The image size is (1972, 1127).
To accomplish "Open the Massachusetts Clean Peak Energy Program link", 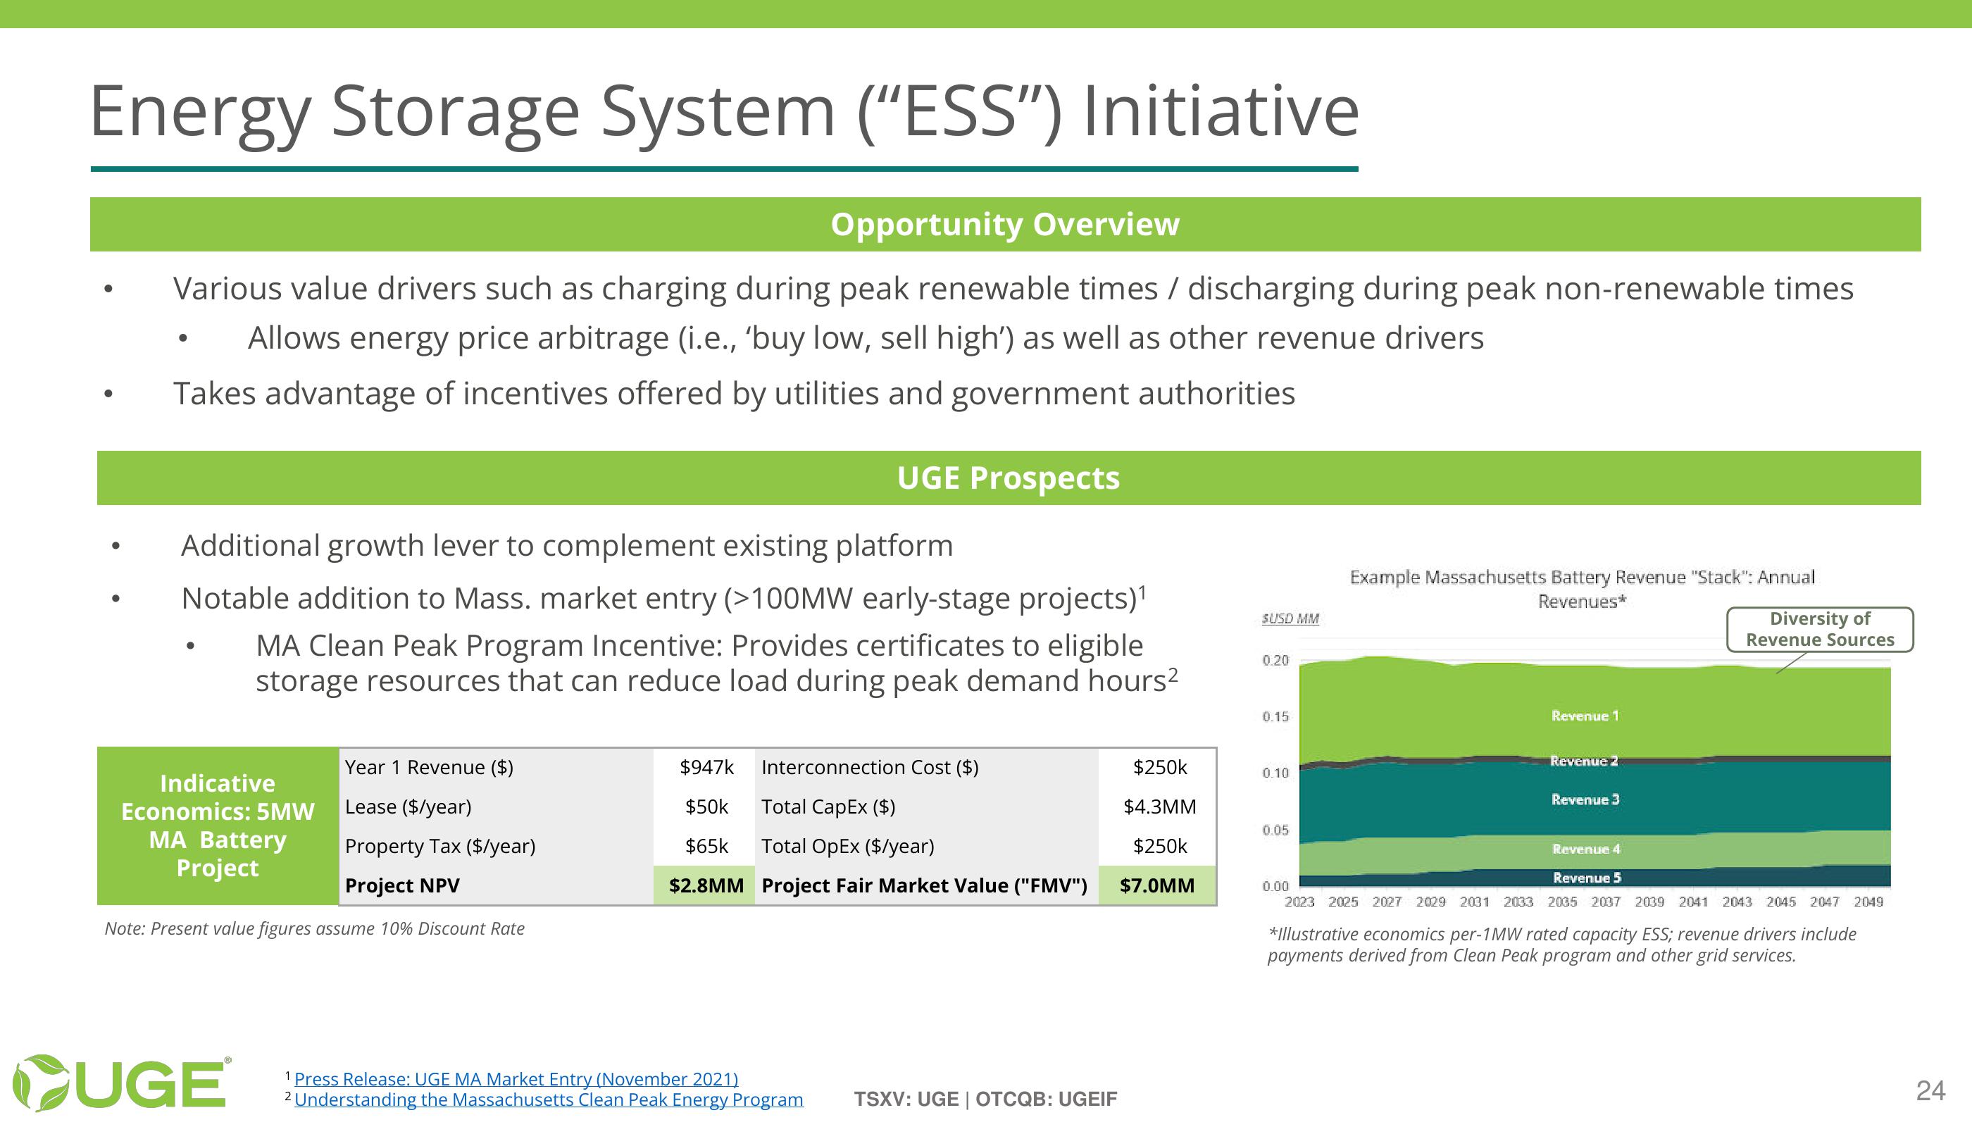I will 549,1100.
